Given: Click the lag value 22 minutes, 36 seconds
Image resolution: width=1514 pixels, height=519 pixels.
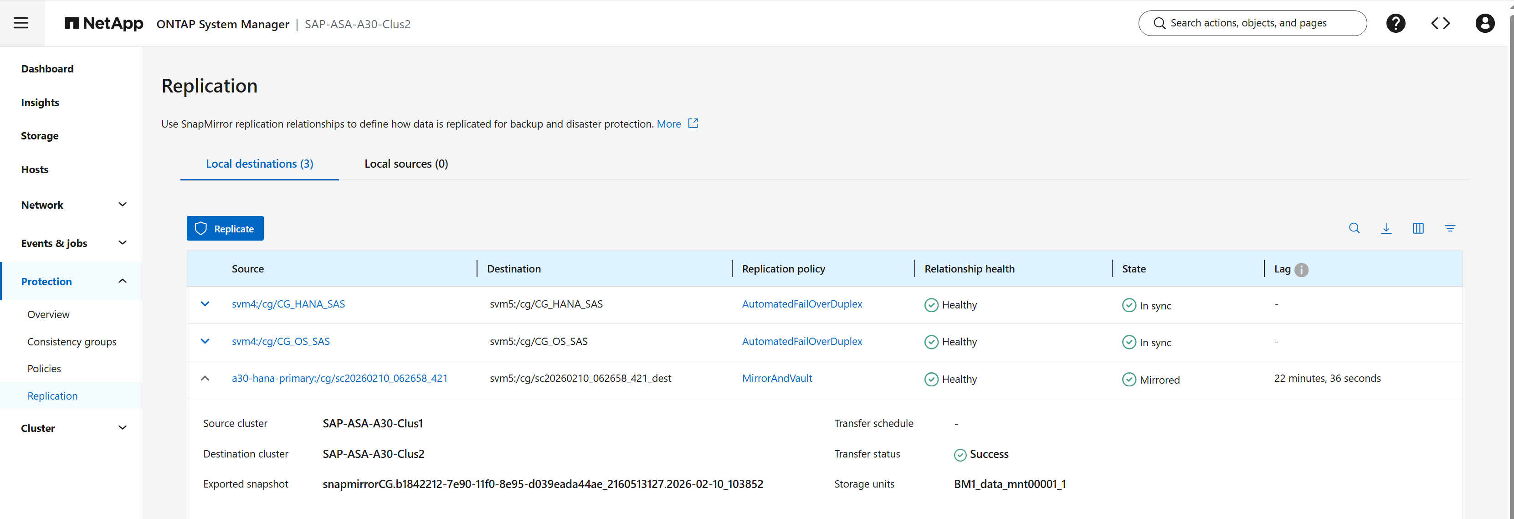Looking at the screenshot, I should click(x=1327, y=378).
